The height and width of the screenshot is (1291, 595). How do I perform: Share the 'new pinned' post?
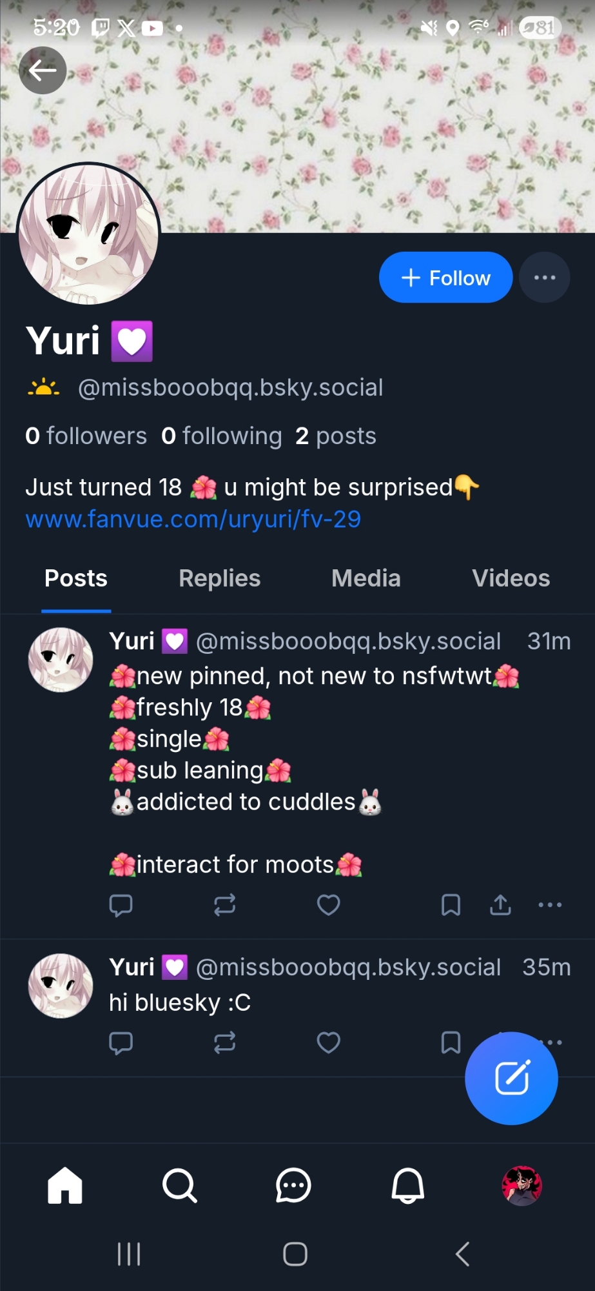(x=500, y=905)
